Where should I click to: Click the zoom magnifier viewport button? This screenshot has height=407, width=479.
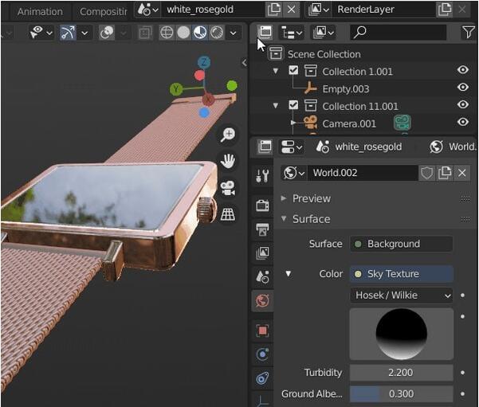(228, 135)
